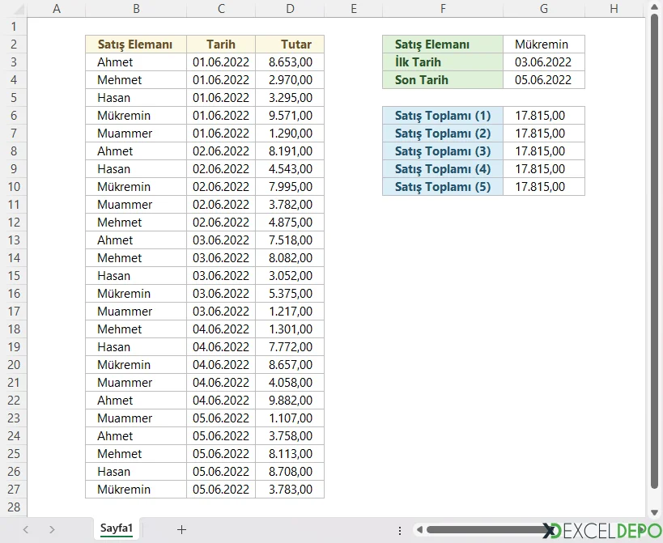Click the horizontal scrollbar left arrow
The width and height of the screenshot is (663, 543).
click(419, 530)
